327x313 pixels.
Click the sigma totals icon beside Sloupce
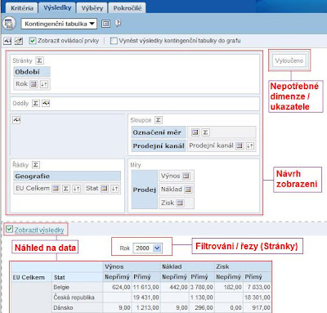[x=159, y=120]
